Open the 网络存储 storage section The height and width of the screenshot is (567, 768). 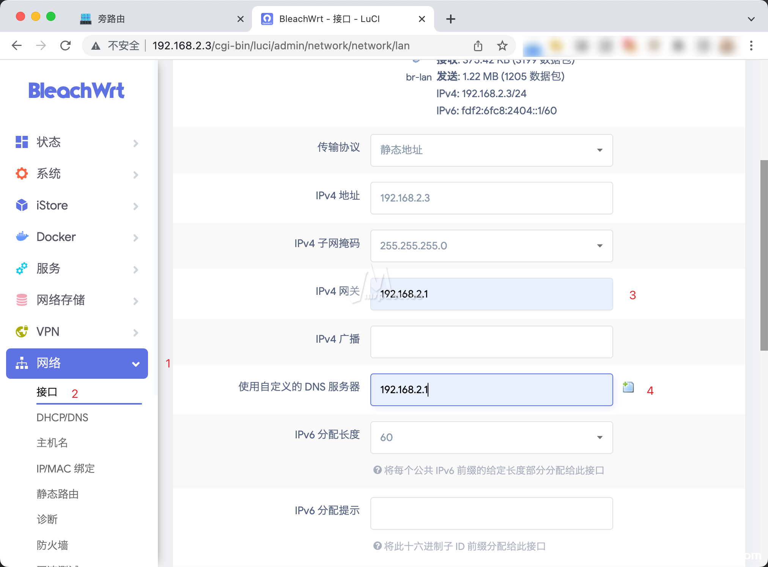point(61,300)
